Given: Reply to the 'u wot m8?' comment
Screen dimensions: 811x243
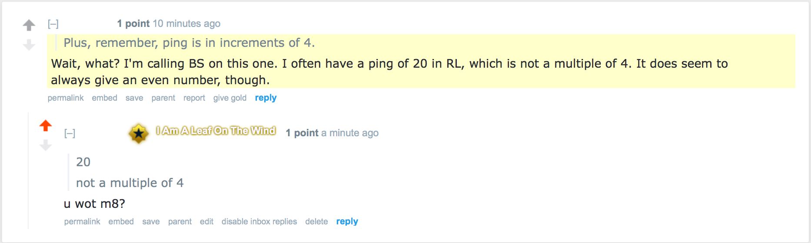Looking at the screenshot, I should tap(347, 222).
